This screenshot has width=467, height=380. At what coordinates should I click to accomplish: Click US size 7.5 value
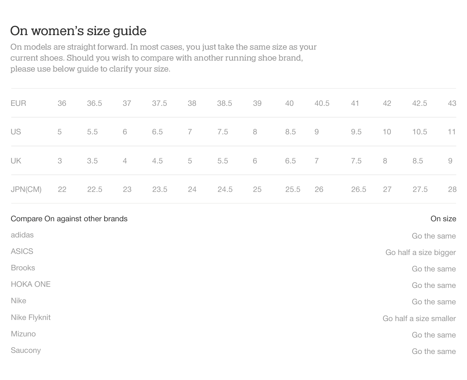coord(223,132)
